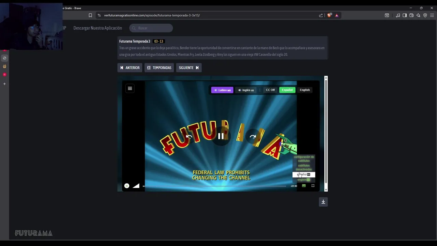The image size is (437, 246).
Task: Pick español in subtitle popup menu
Action: [x=304, y=175]
